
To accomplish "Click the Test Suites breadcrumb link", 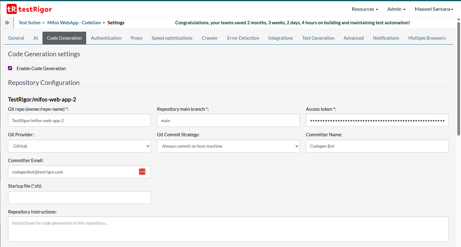I will (30, 23).
